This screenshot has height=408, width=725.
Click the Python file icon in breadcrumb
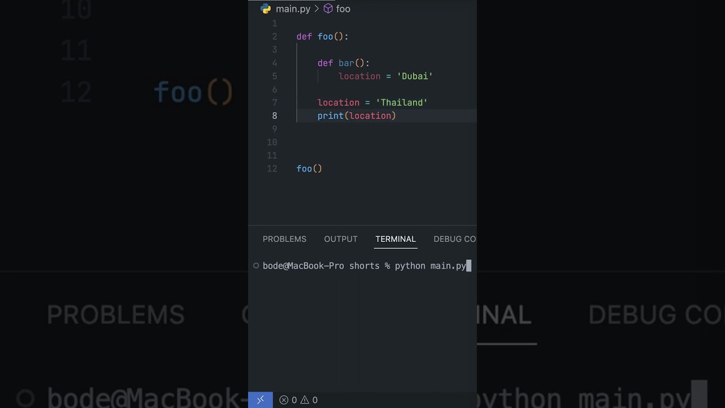pos(266,8)
